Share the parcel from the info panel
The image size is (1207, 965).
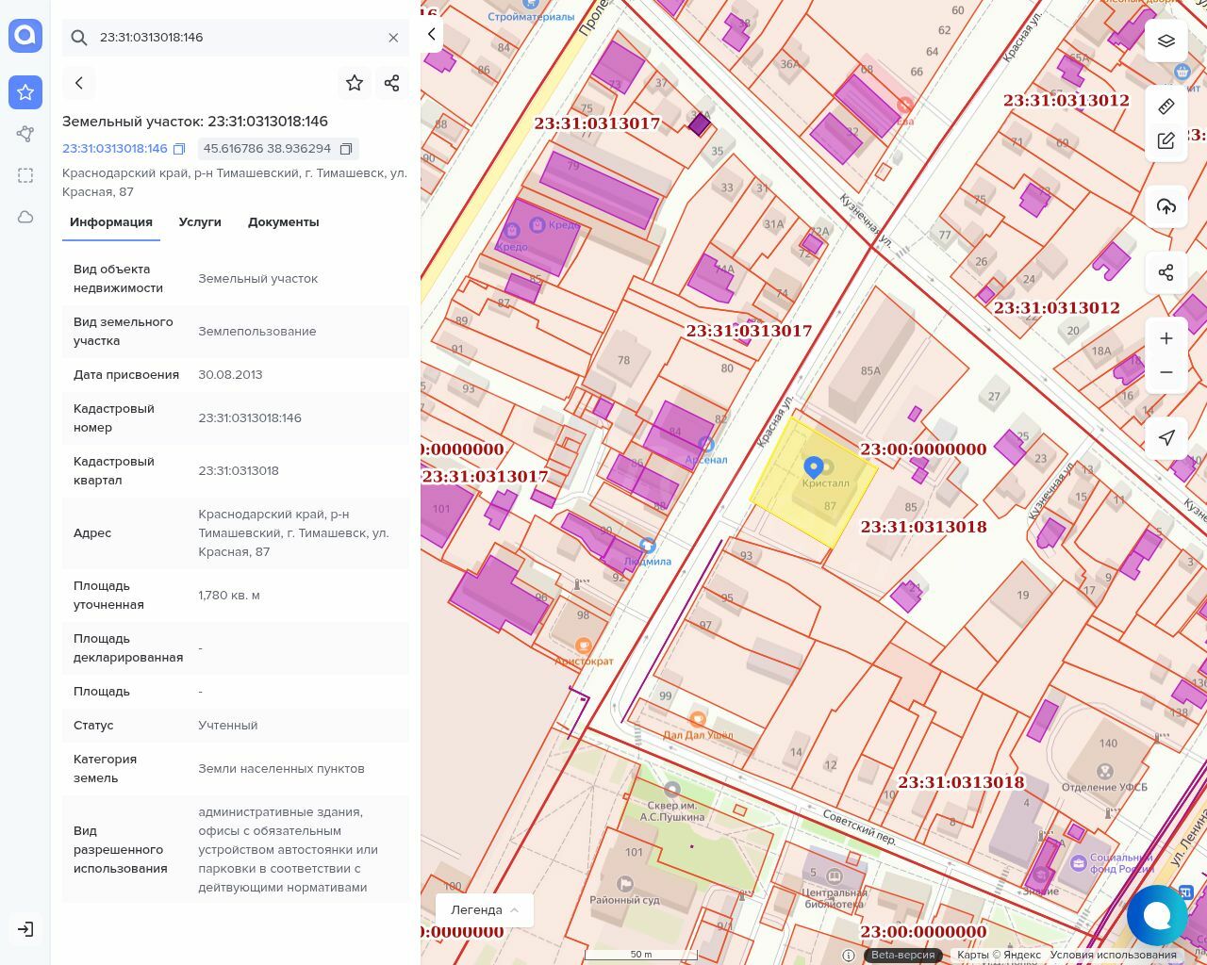392,83
